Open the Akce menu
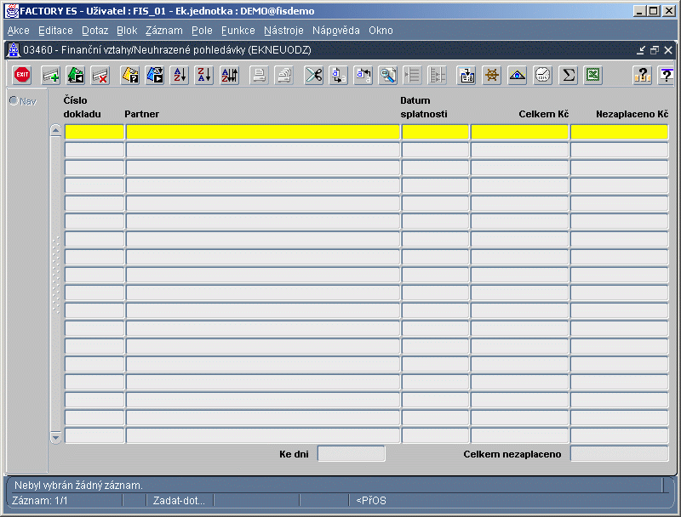This screenshot has width=681, height=517. 18,31
